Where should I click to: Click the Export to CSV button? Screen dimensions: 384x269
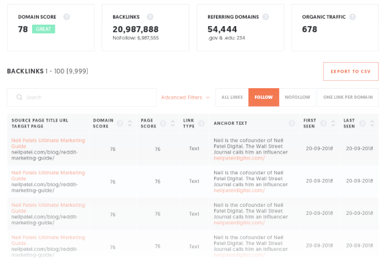pos(351,71)
